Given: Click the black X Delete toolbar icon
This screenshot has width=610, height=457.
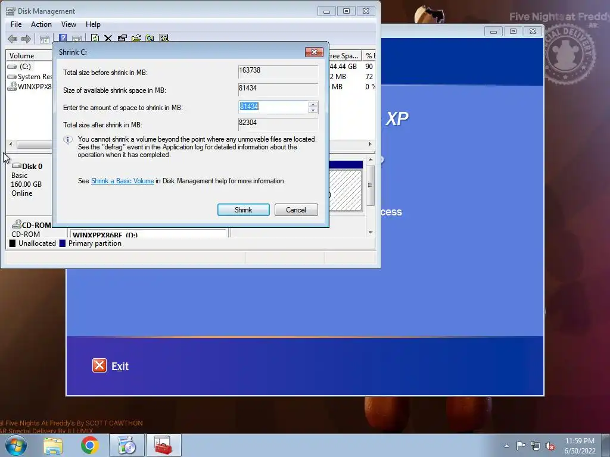Looking at the screenshot, I should [108, 39].
